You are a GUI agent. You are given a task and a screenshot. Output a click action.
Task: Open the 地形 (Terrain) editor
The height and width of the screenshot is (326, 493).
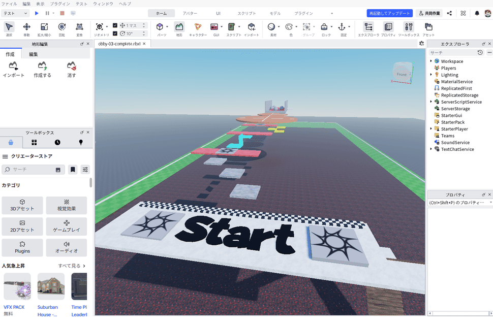tap(179, 27)
